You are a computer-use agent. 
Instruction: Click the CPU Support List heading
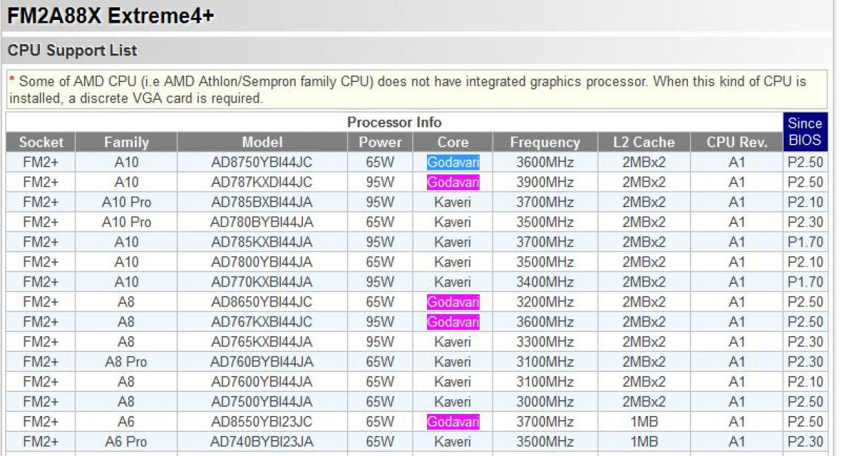72,51
